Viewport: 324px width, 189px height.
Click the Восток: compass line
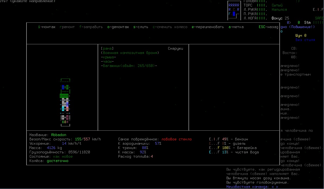click(290, 53)
